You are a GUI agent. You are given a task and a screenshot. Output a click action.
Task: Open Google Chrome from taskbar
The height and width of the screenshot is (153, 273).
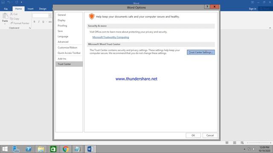(x=66, y=149)
